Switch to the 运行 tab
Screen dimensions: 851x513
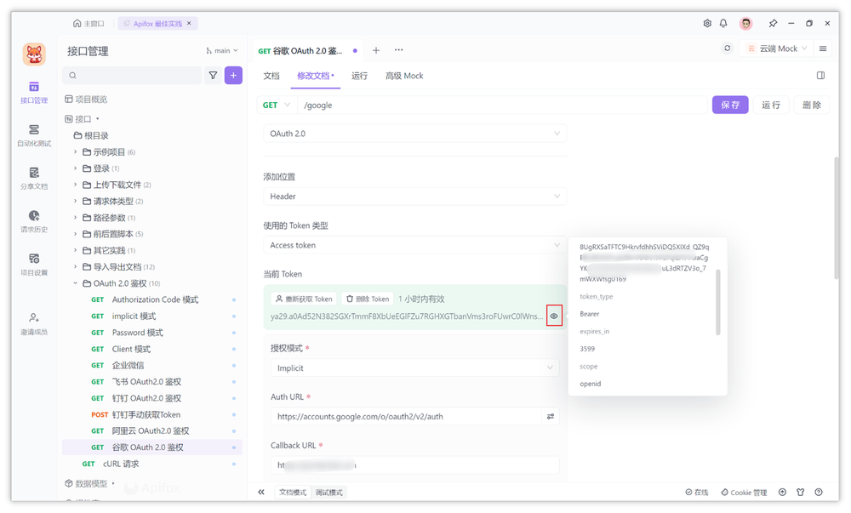(x=359, y=76)
